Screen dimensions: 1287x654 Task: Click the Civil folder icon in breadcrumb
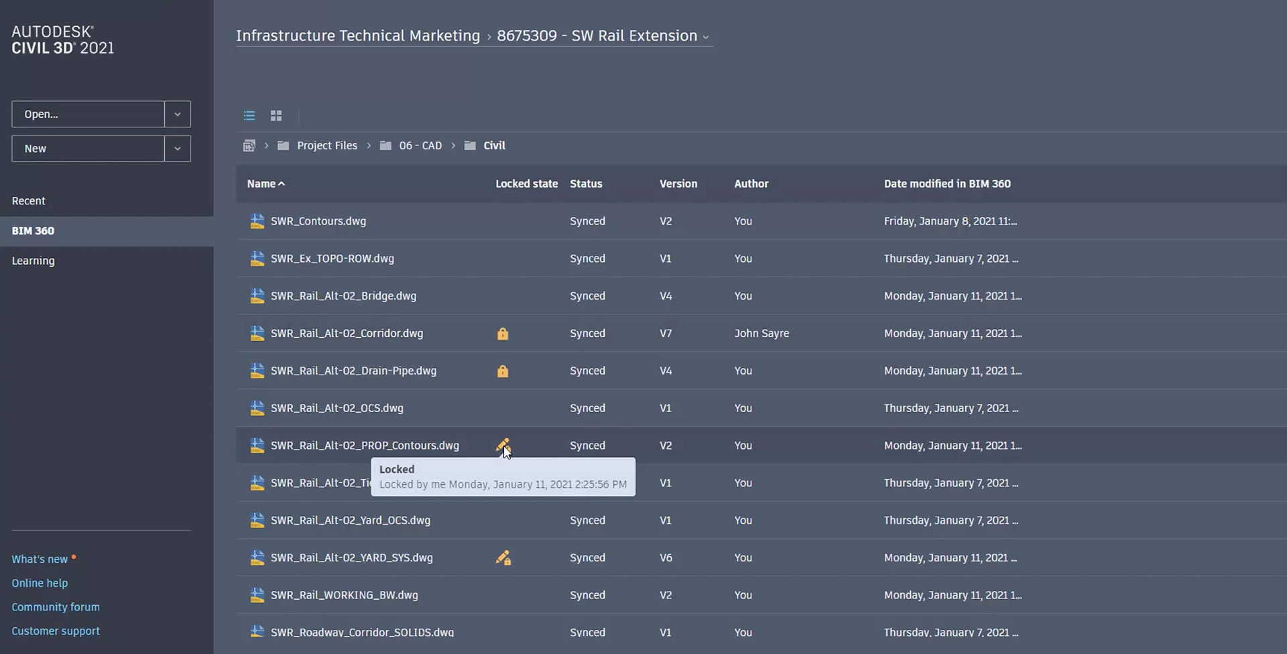[x=471, y=145]
